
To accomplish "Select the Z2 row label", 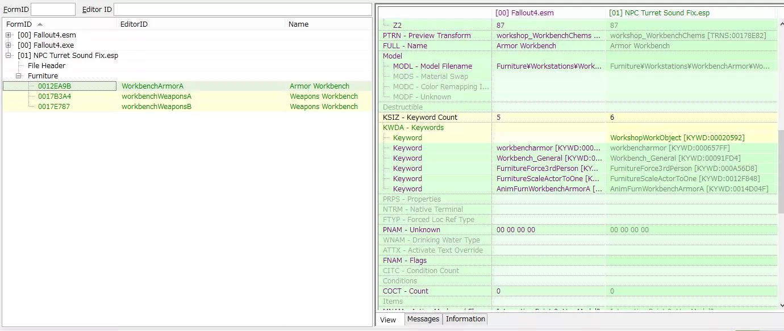I will click(x=397, y=26).
